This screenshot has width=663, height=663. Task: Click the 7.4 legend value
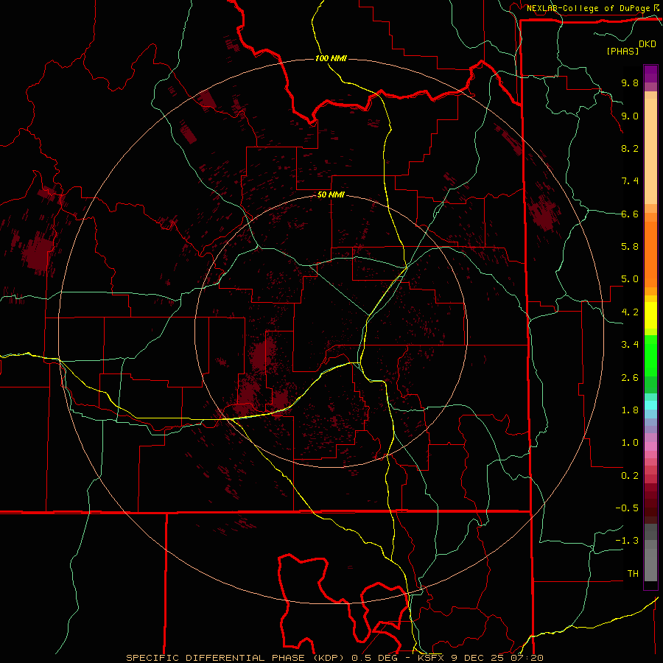[630, 181]
